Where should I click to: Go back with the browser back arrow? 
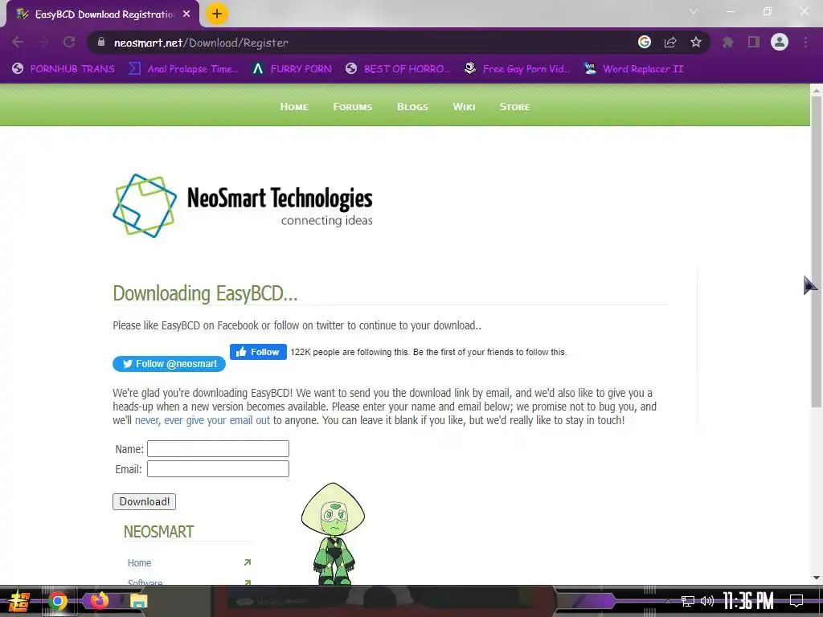pos(18,42)
